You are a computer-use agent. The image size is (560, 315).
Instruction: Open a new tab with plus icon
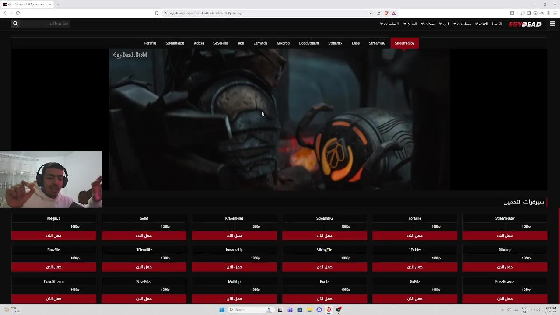click(58, 4)
